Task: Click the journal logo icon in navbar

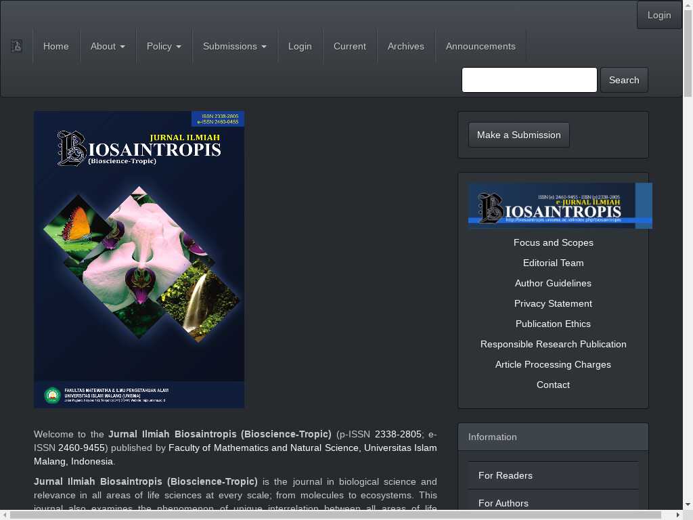Action: coord(16,46)
